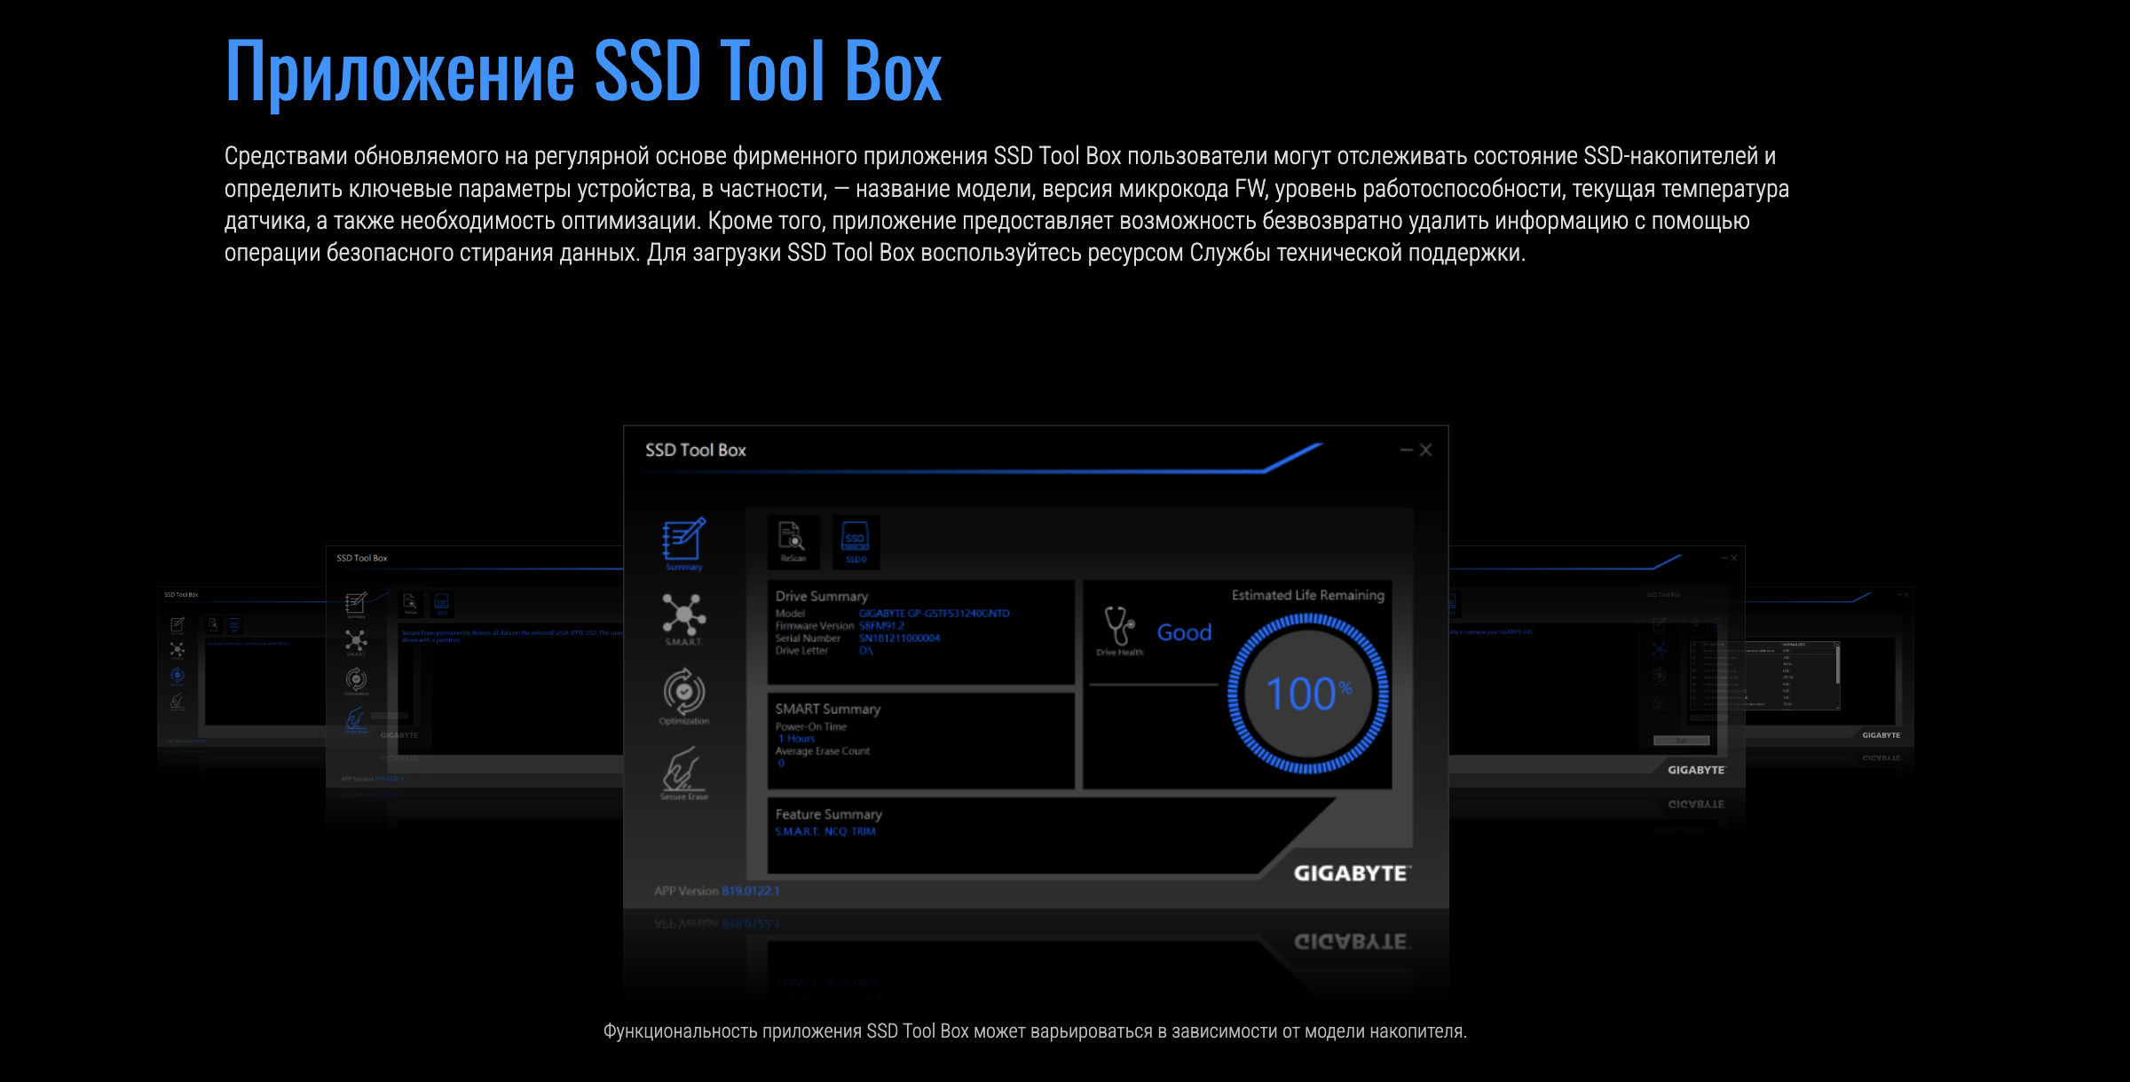Click the Drive Health stethoscope icon
The height and width of the screenshot is (1082, 2130).
click(x=1119, y=627)
